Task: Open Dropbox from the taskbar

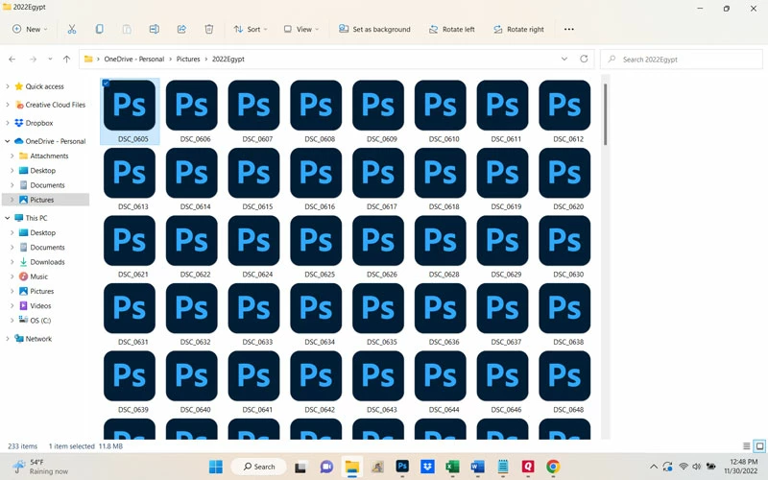Action: click(x=427, y=467)
